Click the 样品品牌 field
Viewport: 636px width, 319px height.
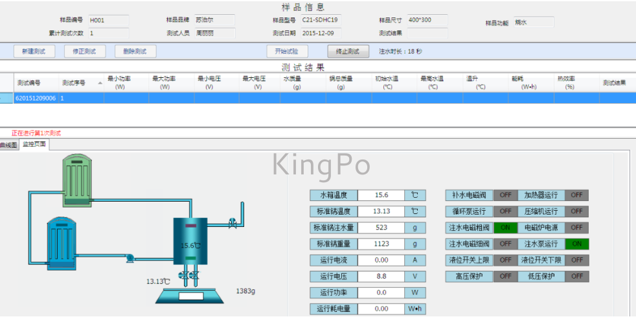(x=214, y=20)
